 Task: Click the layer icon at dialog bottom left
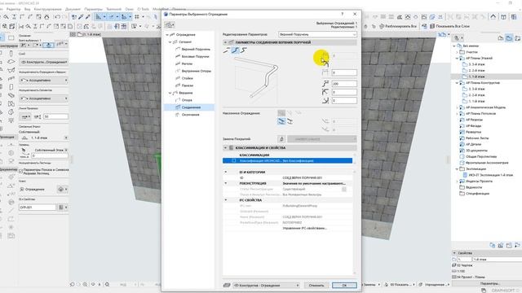(x=227, y=285)
